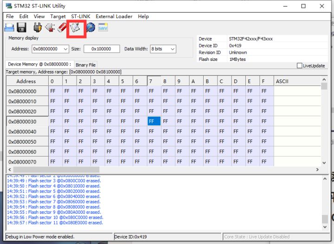Open the Target menu
Image resolution: width=334 pixels, height=244 pixels.
point(58,16)
